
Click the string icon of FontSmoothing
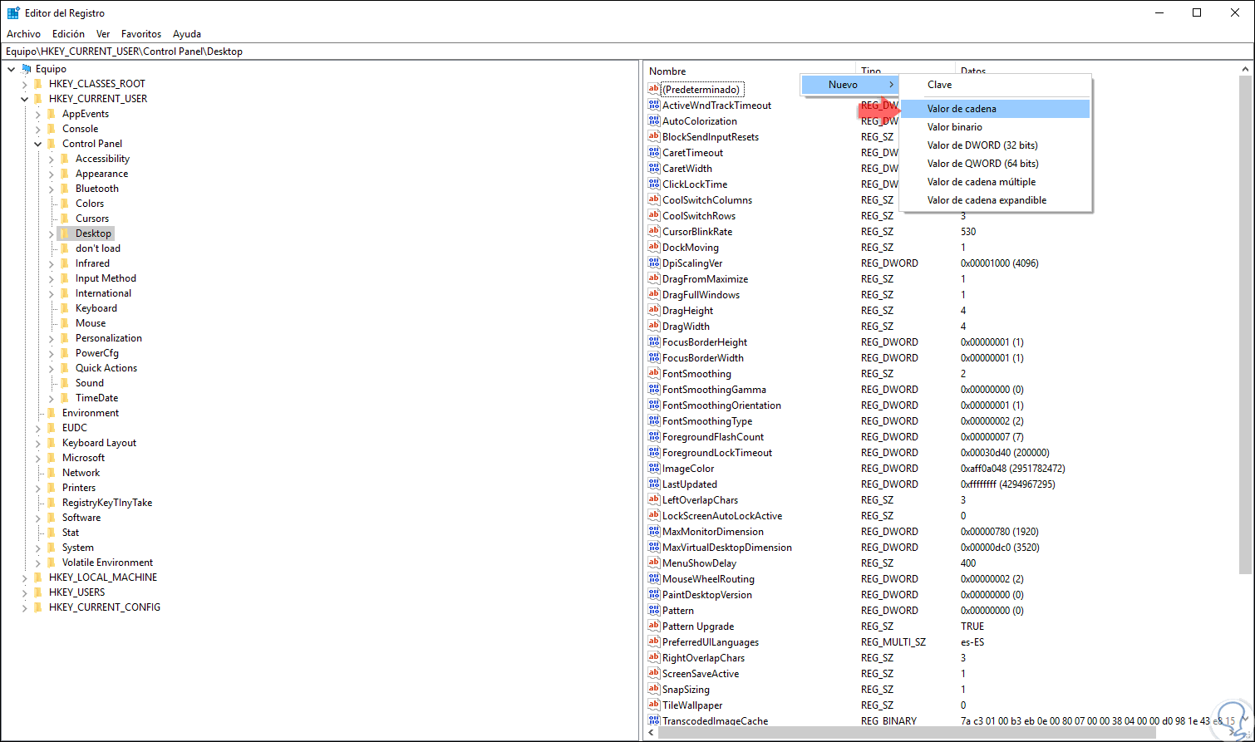coord(654,374)
